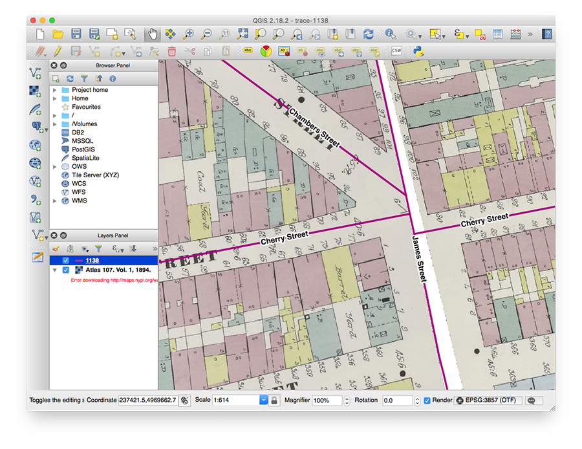The width and height of the screenshot is (582, 449).
Task: Toggle the scale lock icon
Action: click(274, 400)
